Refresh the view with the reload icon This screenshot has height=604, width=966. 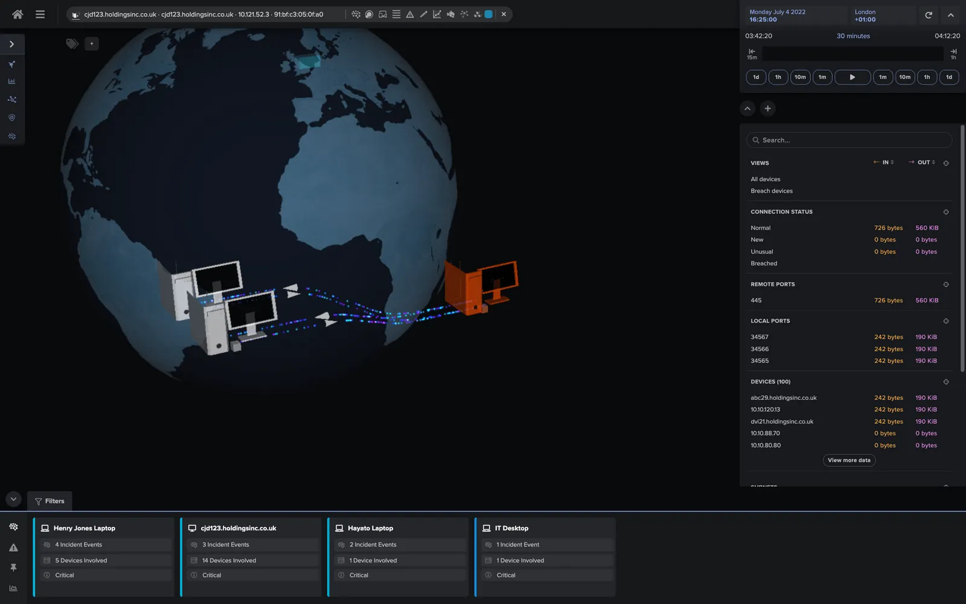pyautogui.click(x=929, y=15)
